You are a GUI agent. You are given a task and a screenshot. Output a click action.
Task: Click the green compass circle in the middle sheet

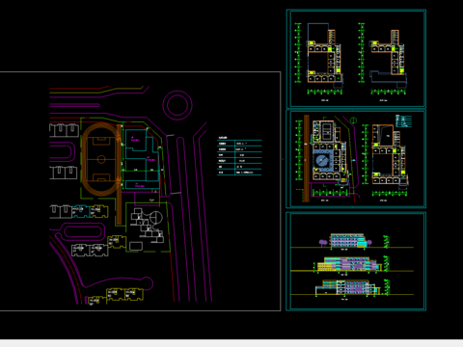pos(353,120)
